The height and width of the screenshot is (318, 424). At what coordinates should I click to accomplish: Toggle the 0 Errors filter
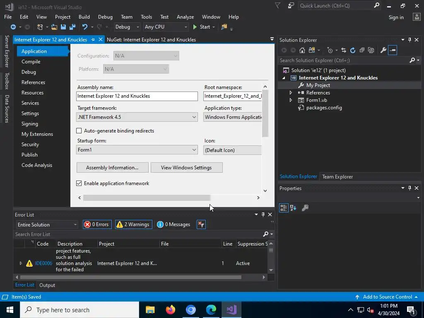click(x=97, y=224)
